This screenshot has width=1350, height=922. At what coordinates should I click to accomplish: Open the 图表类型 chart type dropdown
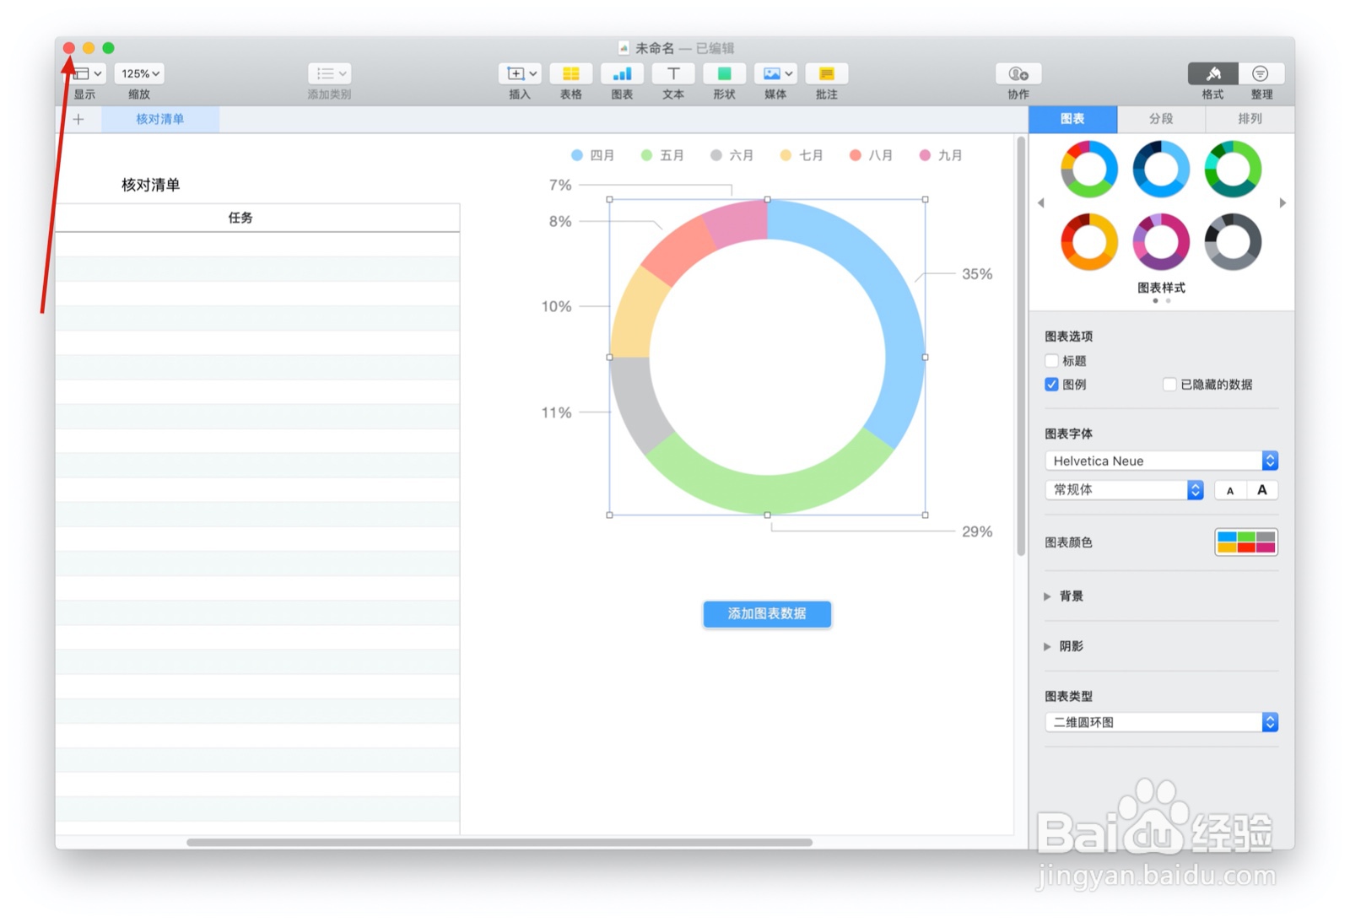point(1160,722)
